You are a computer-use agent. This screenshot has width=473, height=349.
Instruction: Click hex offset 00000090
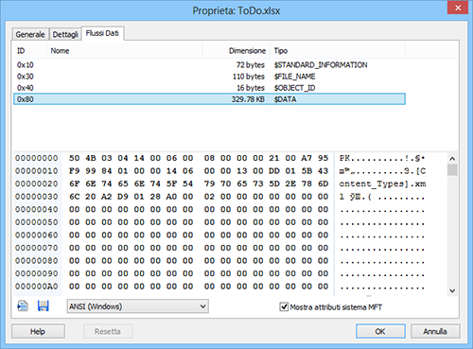click(37, 273)
